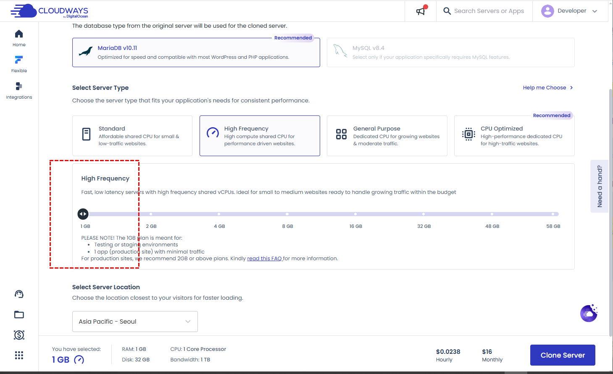This screenshot has height=374, width=613.
Task: Click the RAM: 1 GB summary text
Action: tap(134, 349)
